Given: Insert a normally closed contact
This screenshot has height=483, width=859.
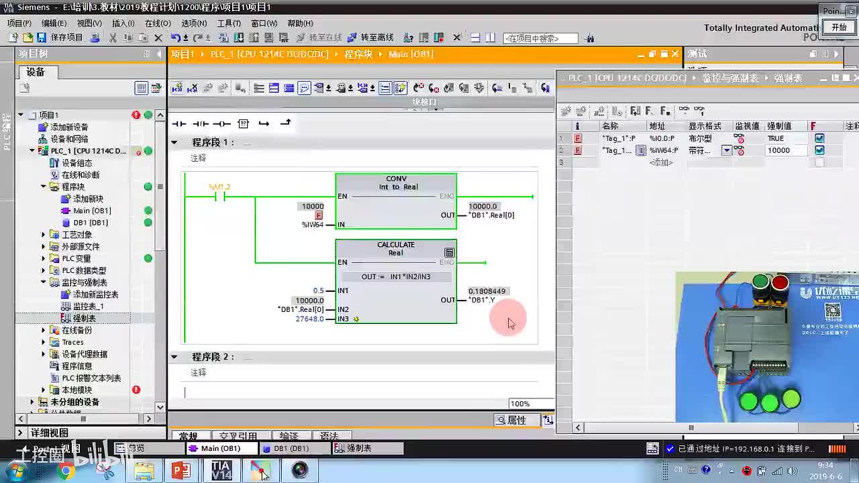Looking at the screenshot, I should pyautogui.click(x=201, y=123).
